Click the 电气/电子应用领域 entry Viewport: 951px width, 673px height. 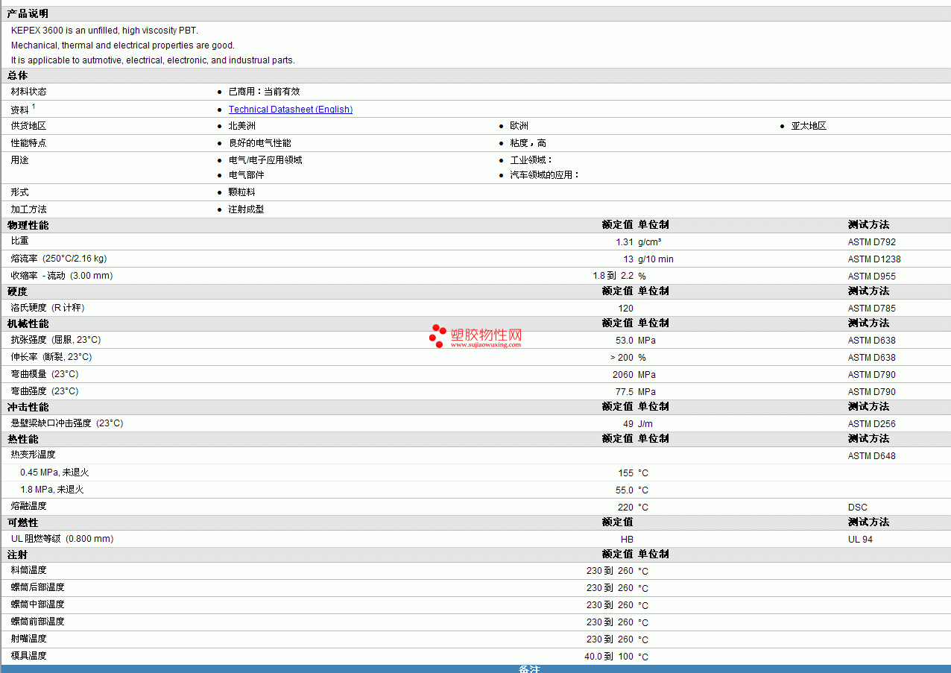[265, 160]
